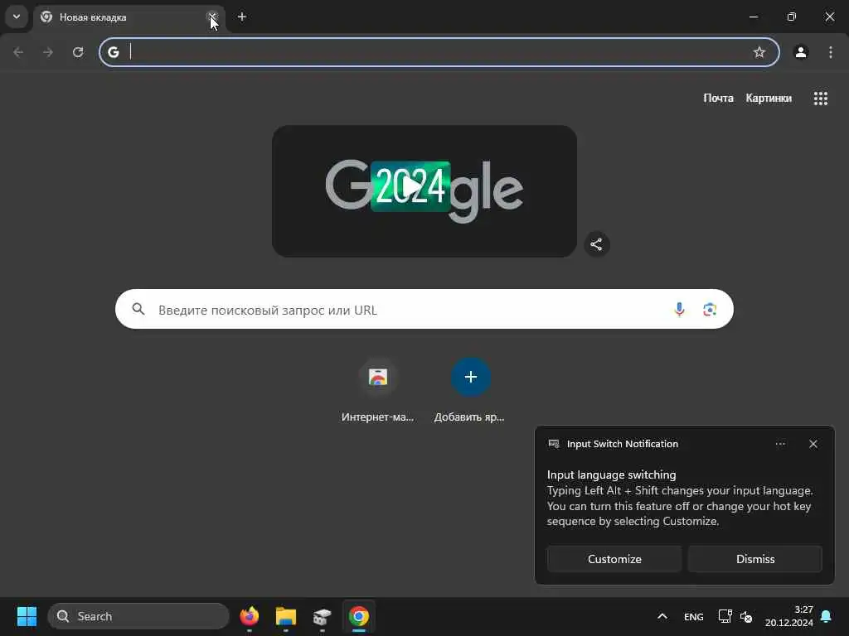Image resolution: width=849 pixels, height=636 pixels.
Task: Go forward with the forward arrow
Action: pyautogui.click(x=48, y=52)
